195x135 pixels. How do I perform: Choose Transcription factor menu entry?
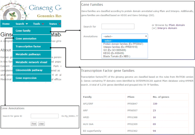32,47
